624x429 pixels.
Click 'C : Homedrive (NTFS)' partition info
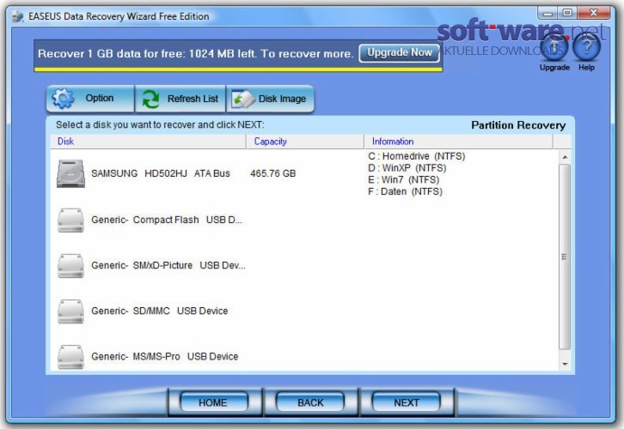click(x=417, y=156)
